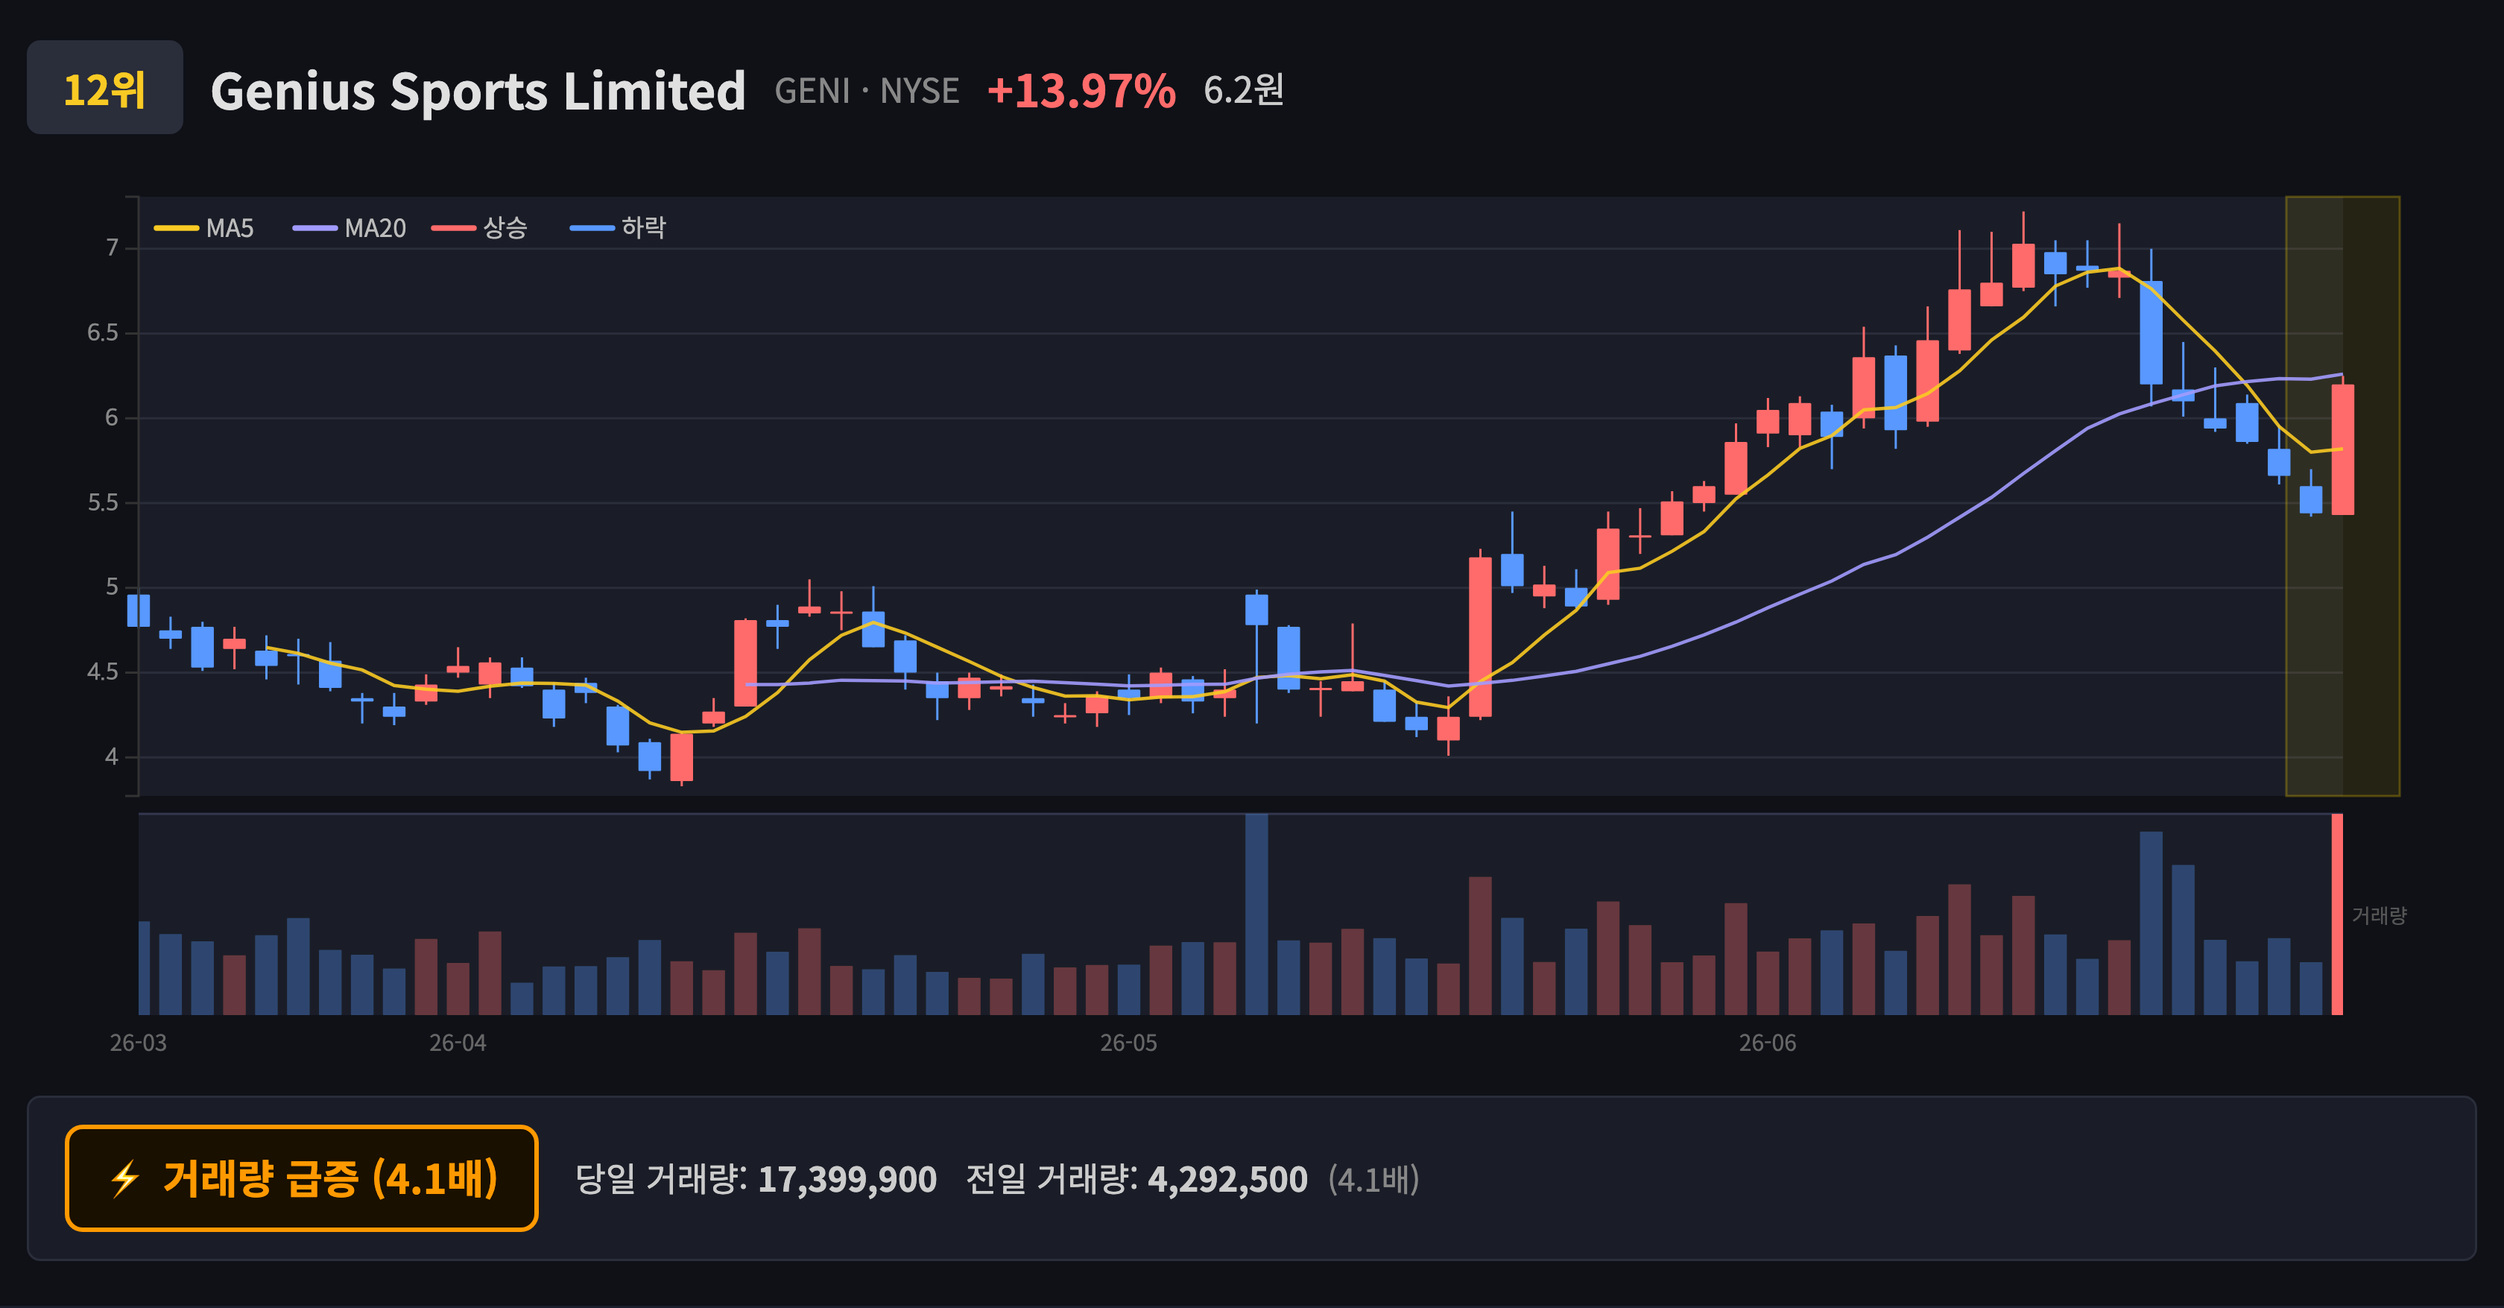
Task: Click the red 상승 legend line swatch
Action: (454, 228)
